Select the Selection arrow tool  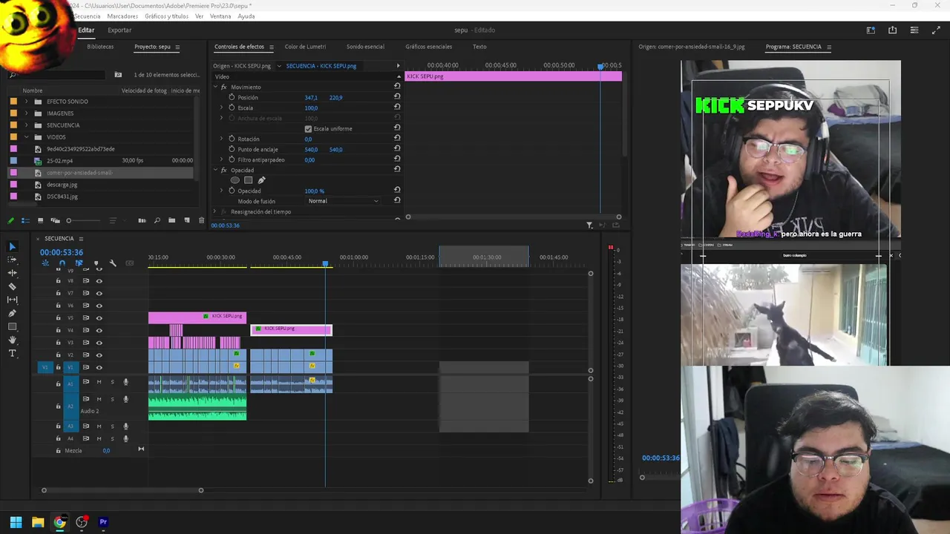click(x=12, y=246)
